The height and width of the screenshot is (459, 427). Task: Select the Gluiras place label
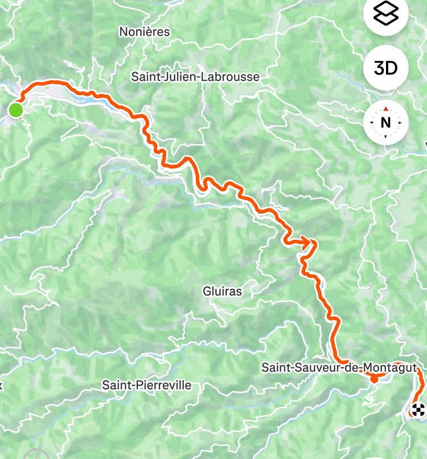point(223,291)
